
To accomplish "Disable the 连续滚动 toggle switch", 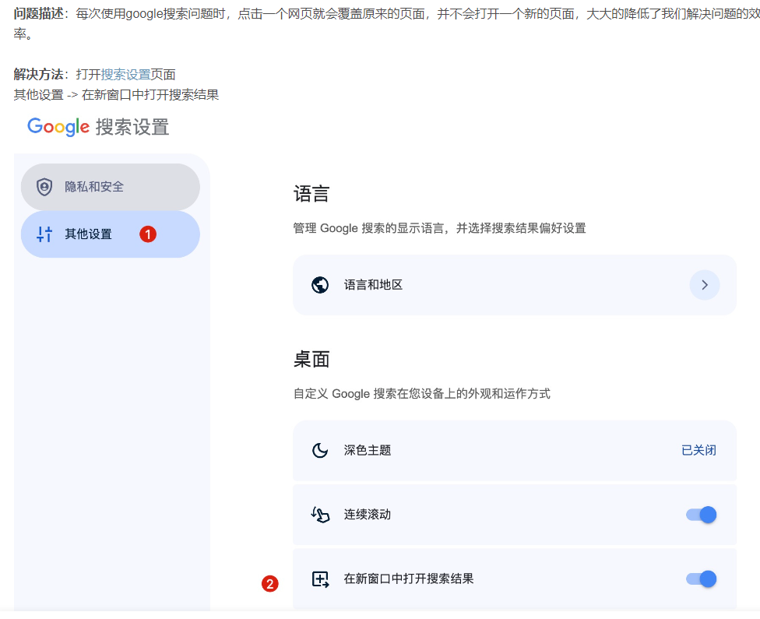I will (701, 515).
